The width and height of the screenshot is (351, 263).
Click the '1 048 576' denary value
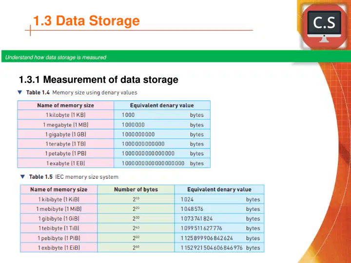coord(192,209)
